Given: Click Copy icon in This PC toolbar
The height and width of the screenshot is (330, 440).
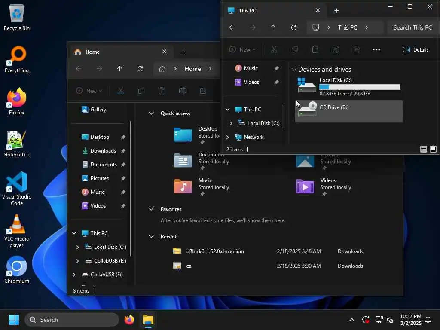Looking at the screenshot, I should coord(295,50).
